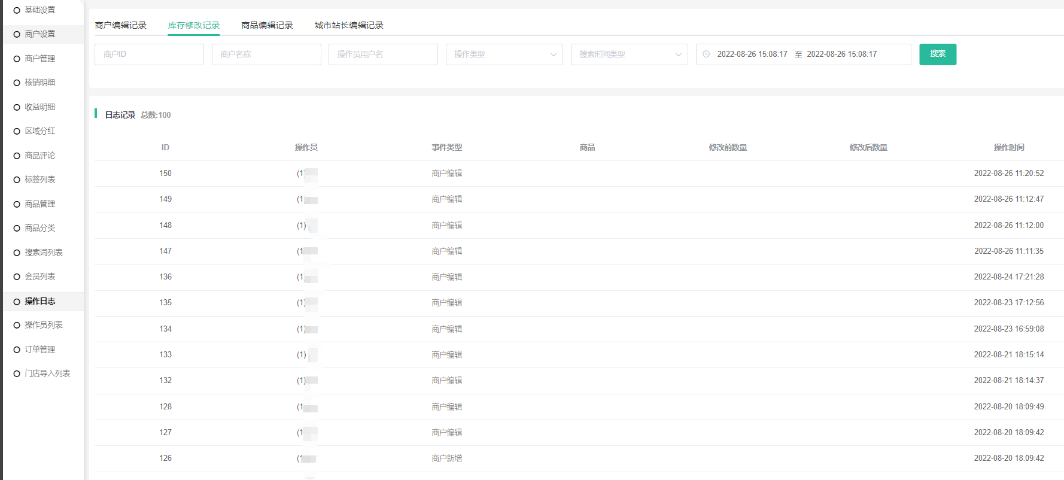This screenshot has width=1064, height=480.
Task: Navigate to 操作员列表 in the sidebar
Action: (x=43, y=325)
